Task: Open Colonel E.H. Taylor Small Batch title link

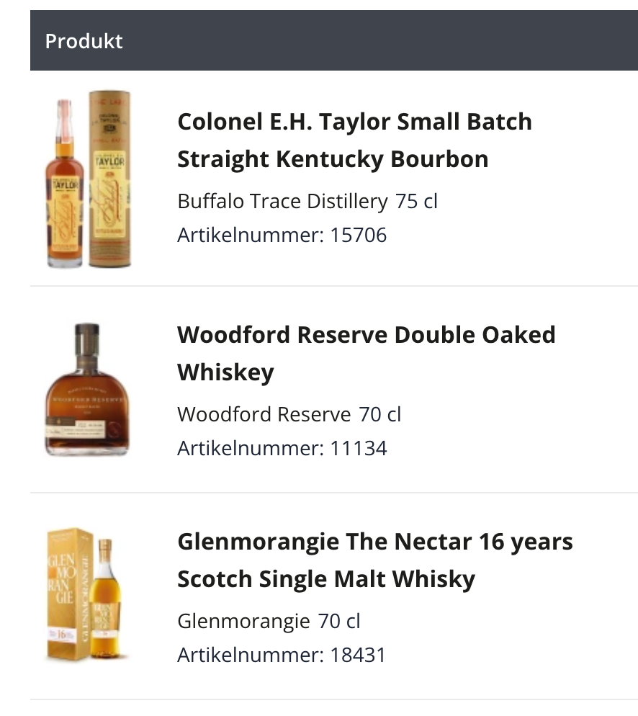Action: tap(354, 122)
